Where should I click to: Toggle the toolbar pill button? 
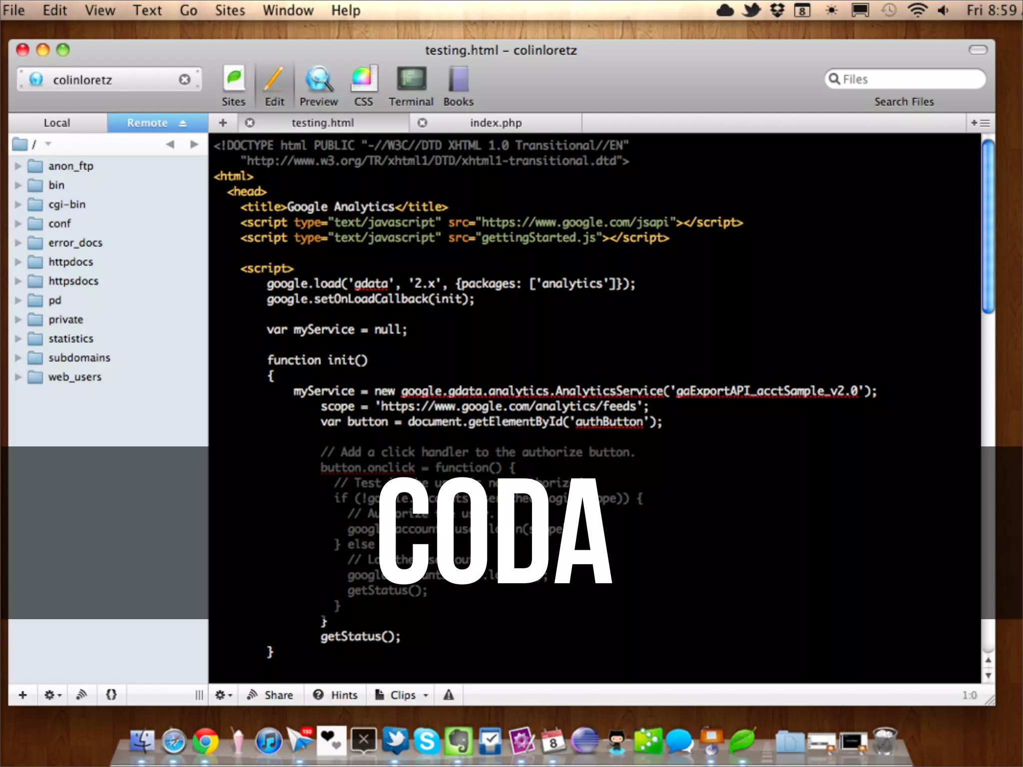[x=978, y=49]
